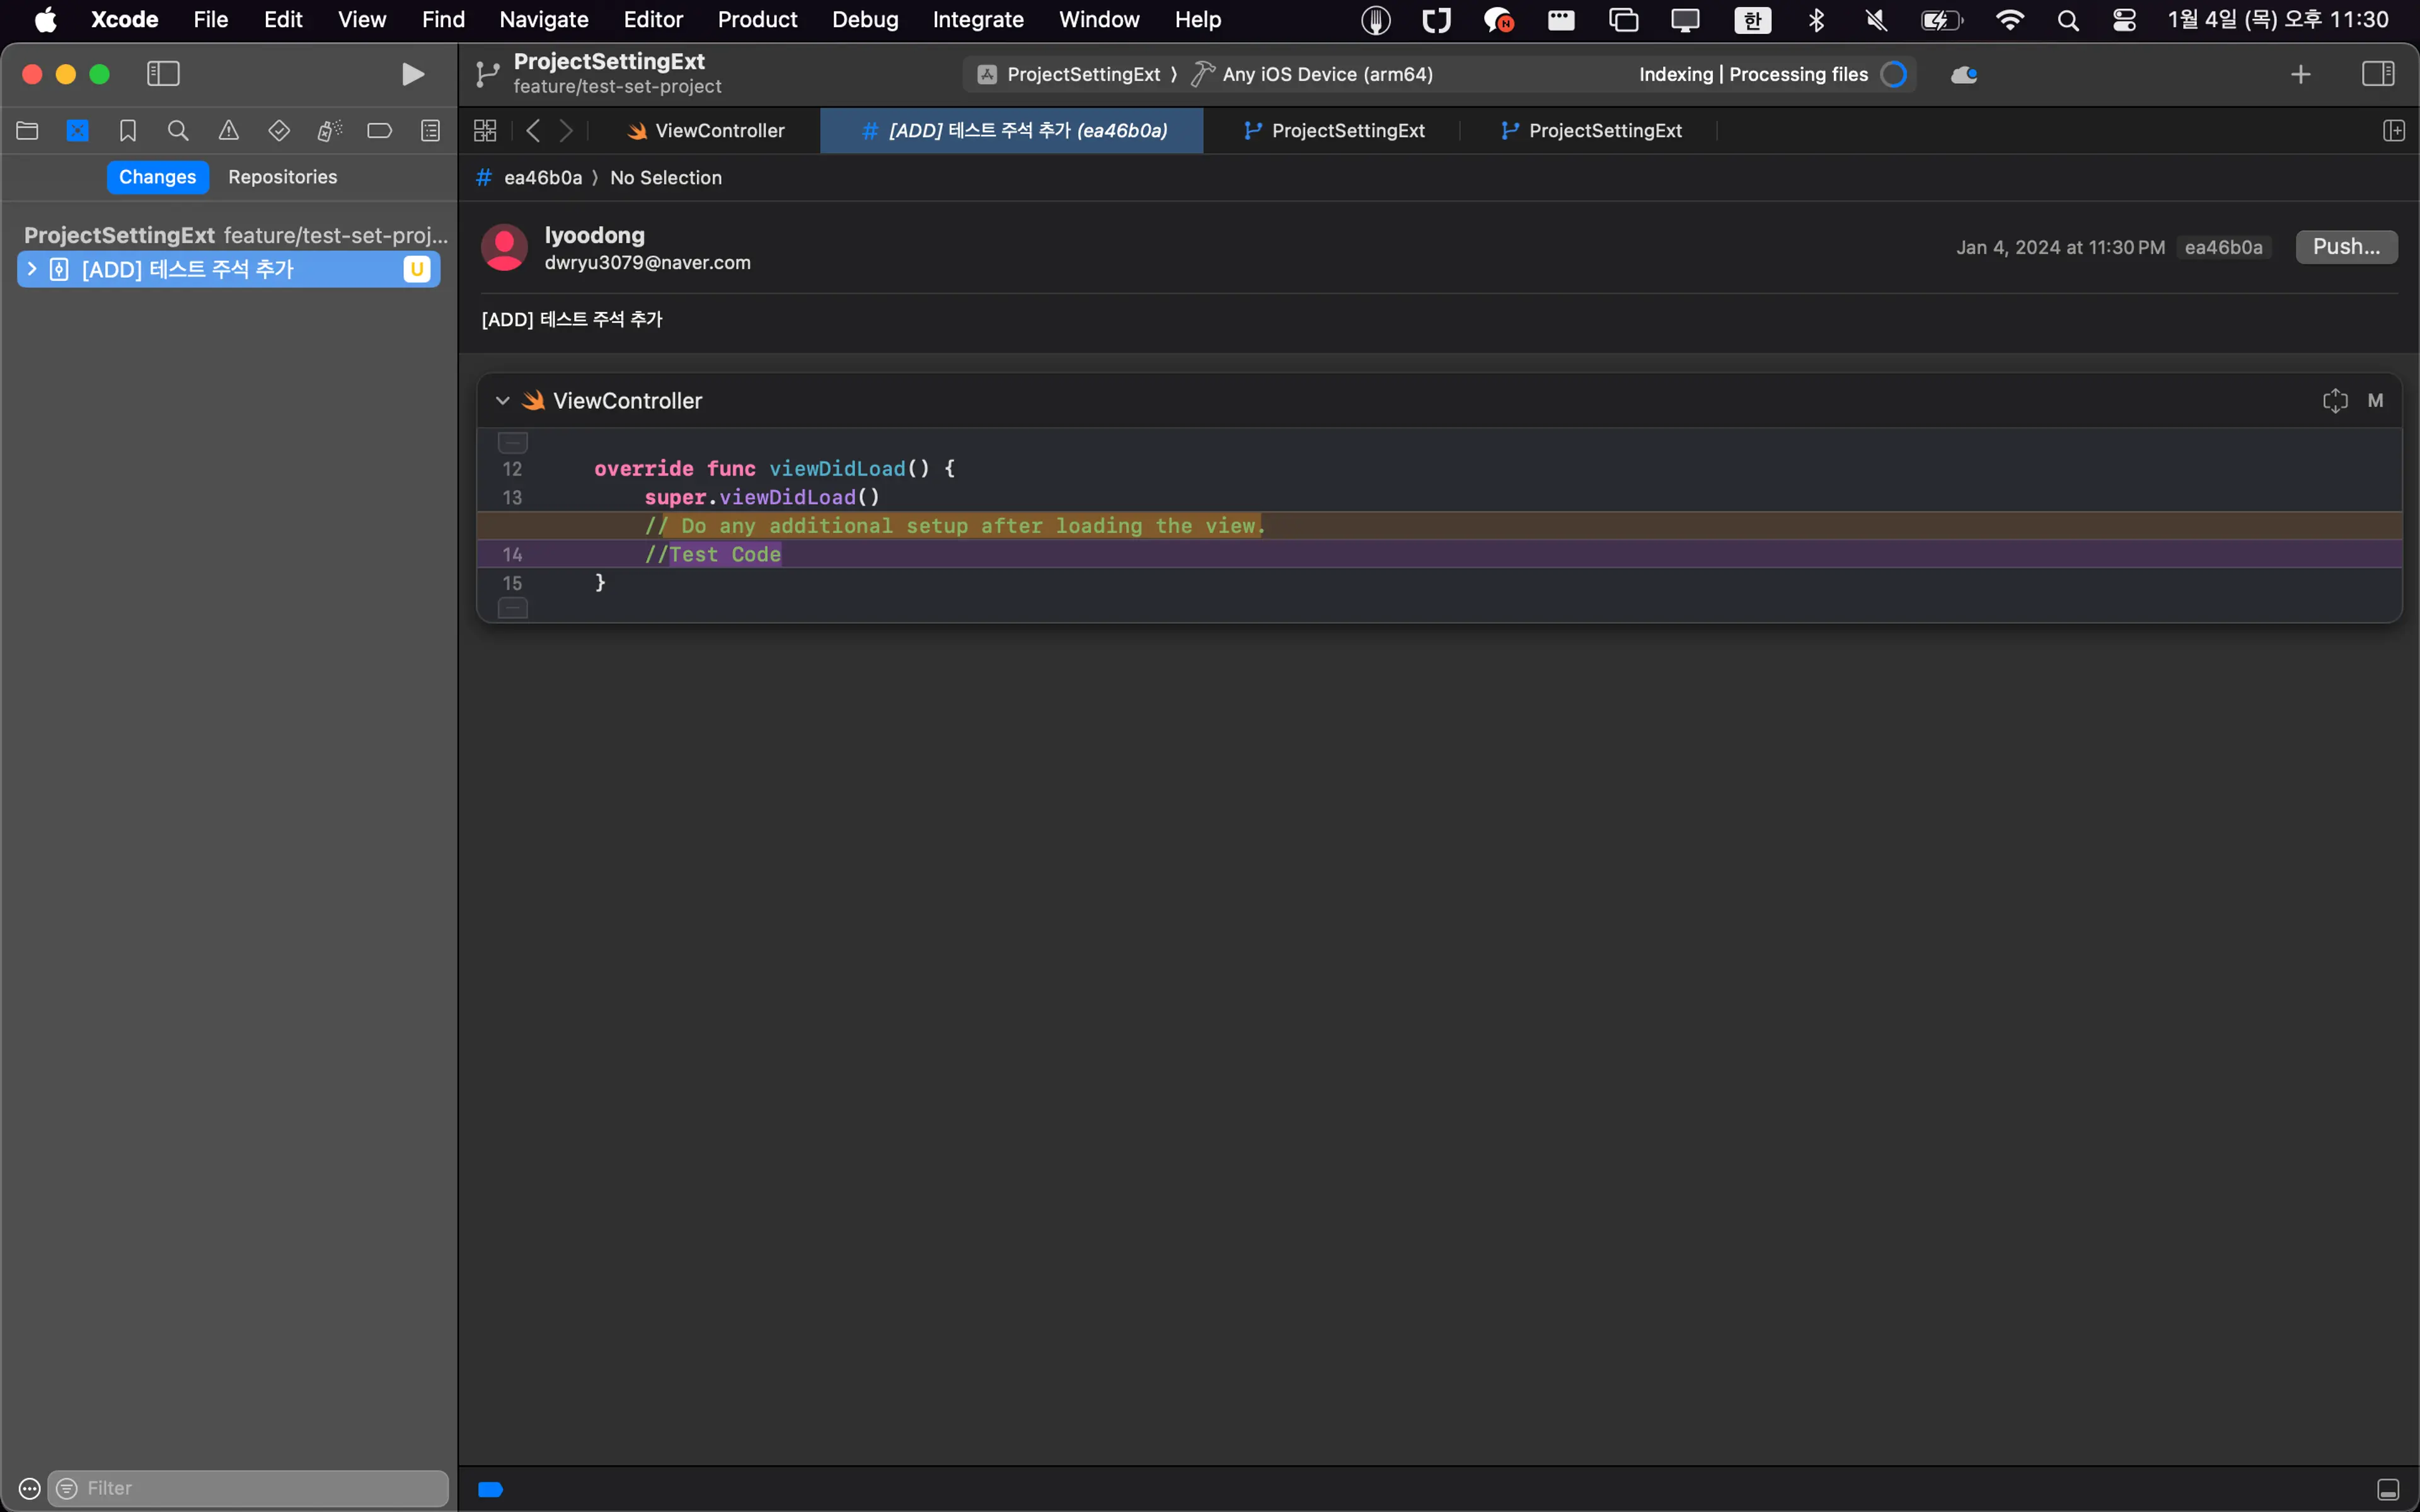The height and width of the screenshot is (1512, 2420).
Task: Expand hidden lines above line 12
Action: tap(513, 442)
